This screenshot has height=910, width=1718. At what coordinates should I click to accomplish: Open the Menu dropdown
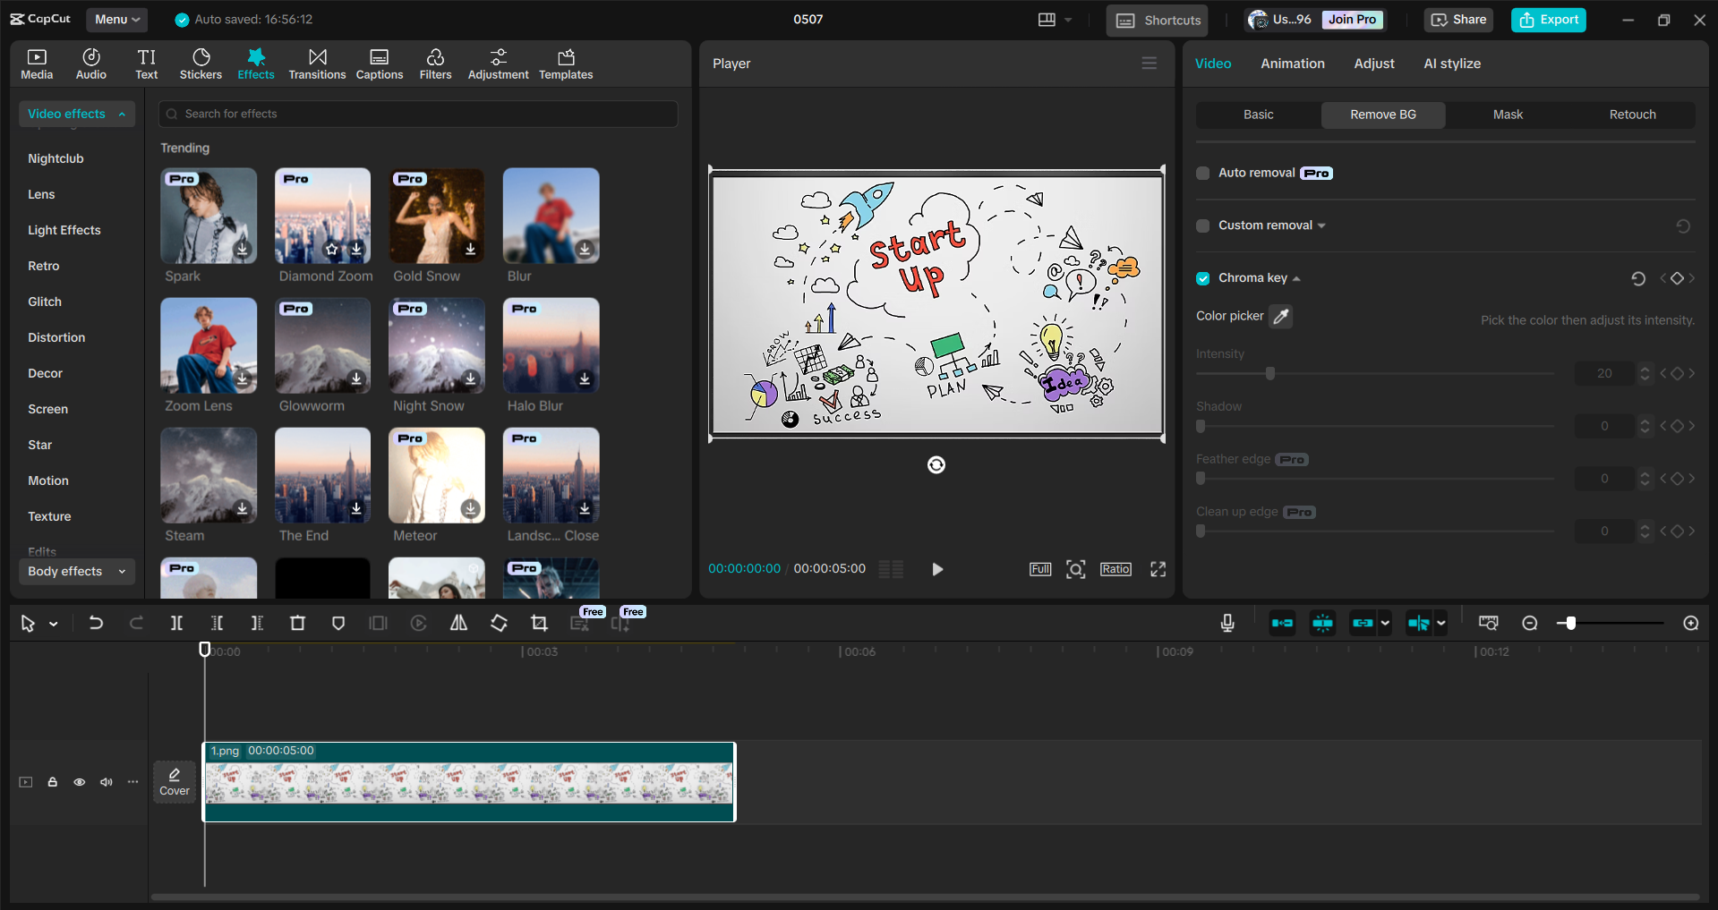tap(117, 19)
